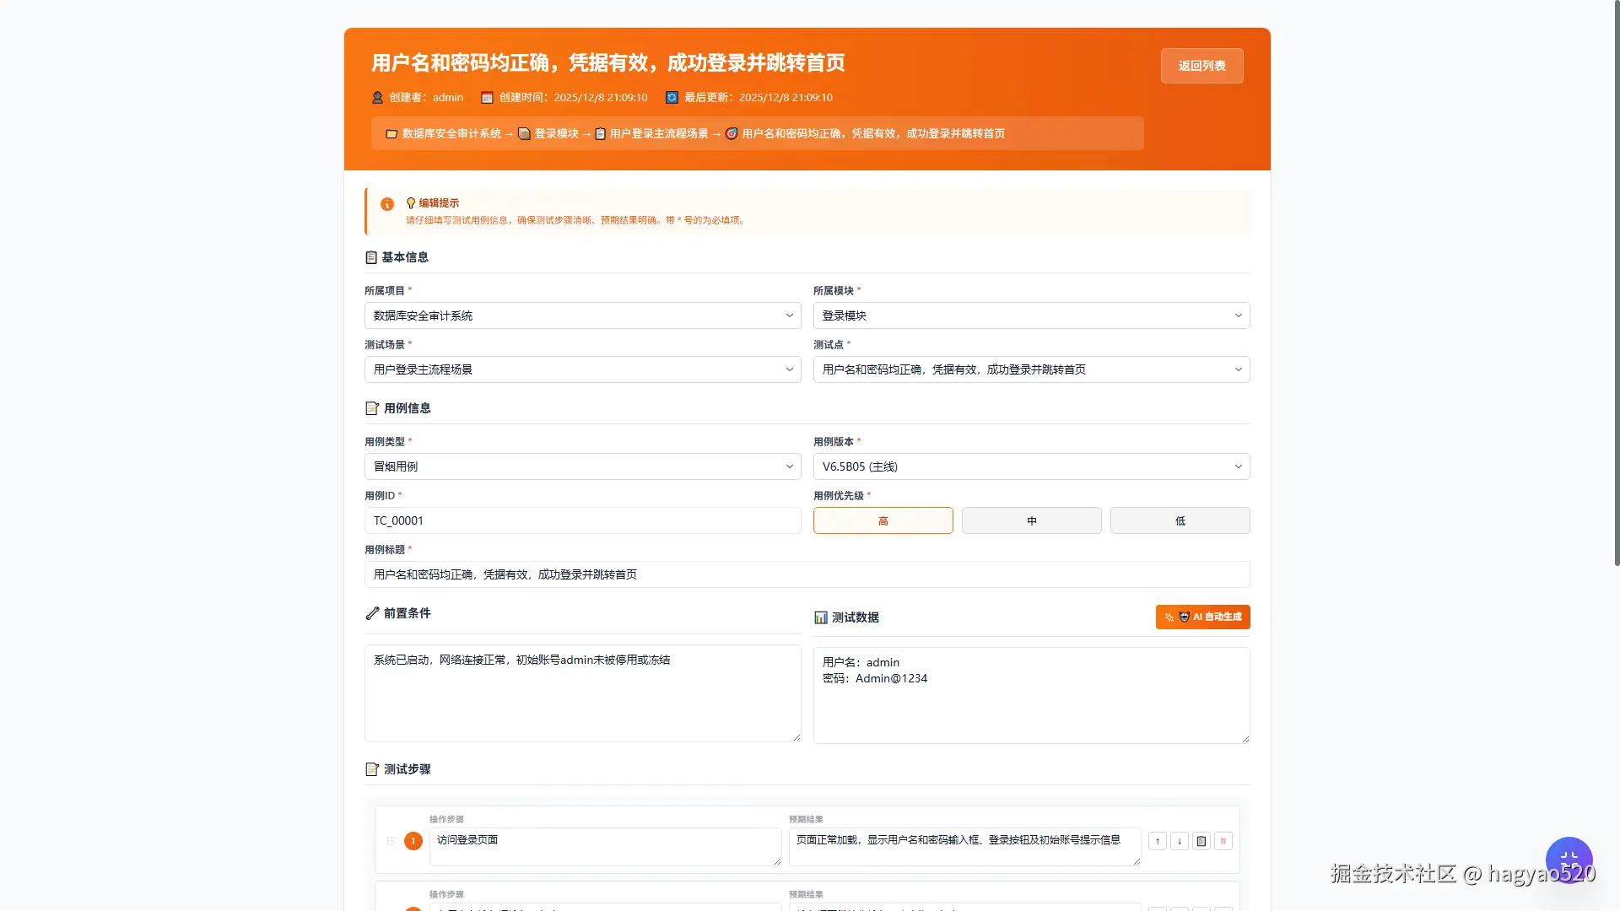The width and height of the screenshot is (1620, 911).
Task: Select 低 as the case priority
Action: [1180, 520]
